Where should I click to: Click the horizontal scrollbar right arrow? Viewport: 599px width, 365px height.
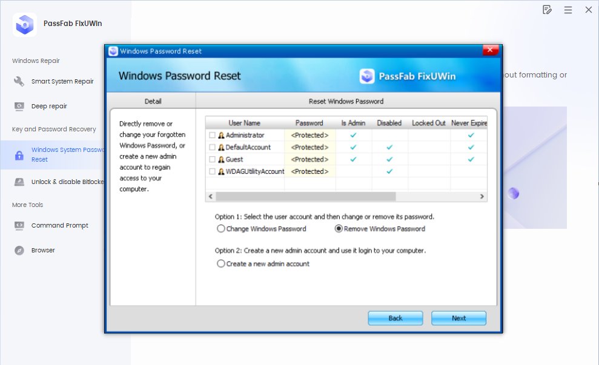(483, 197)
